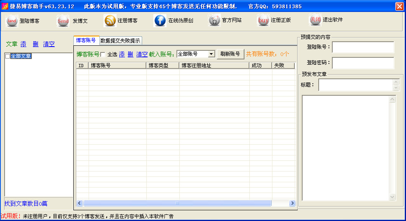
Task: Click the 登陆博客 toolbar label
Action: tap(30, 21)
